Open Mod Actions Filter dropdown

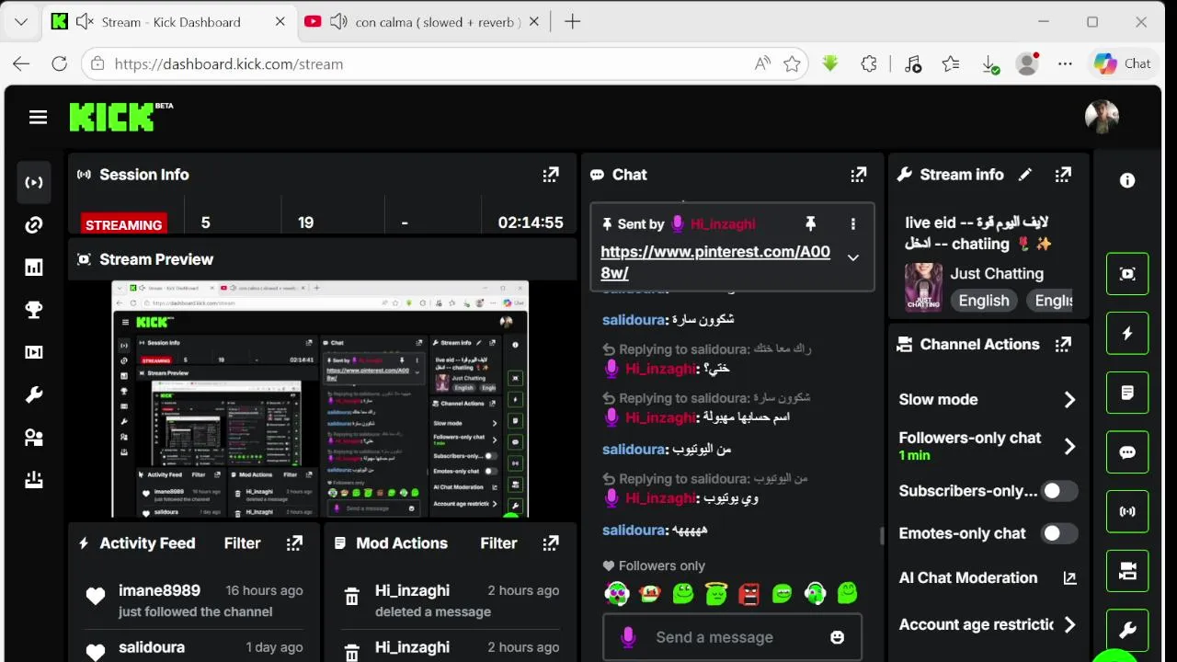pos(498,543)
